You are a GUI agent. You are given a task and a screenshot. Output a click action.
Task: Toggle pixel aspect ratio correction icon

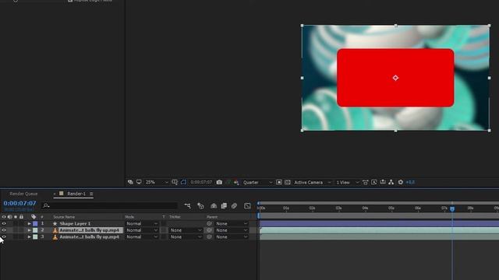[366, 182]
